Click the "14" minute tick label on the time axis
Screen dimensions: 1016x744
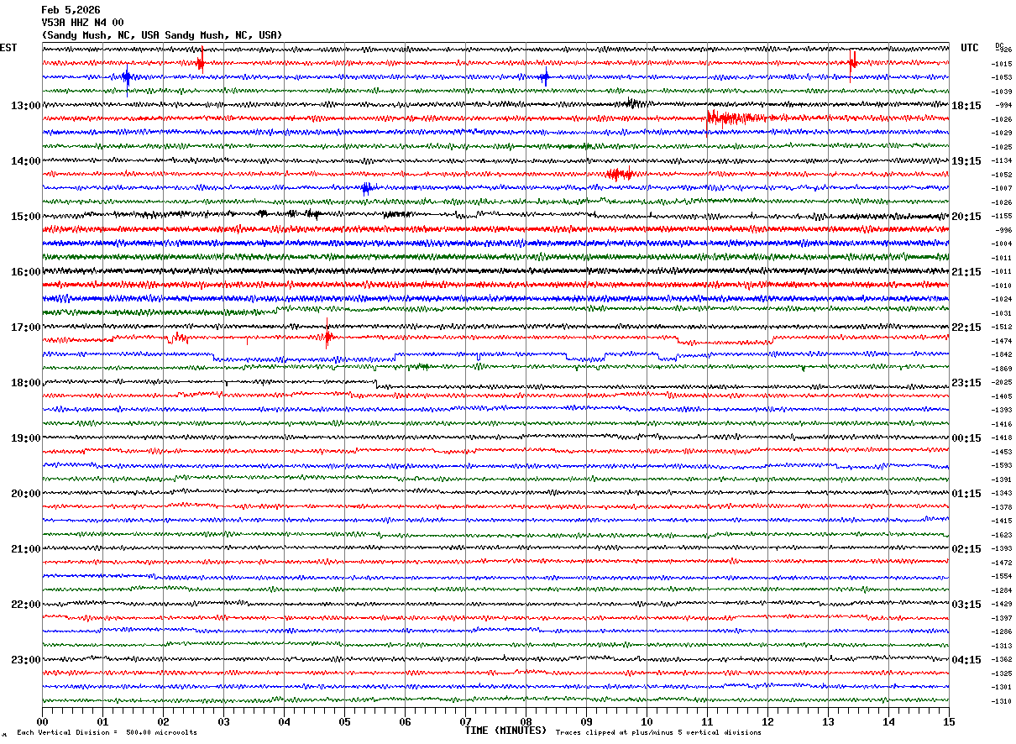[888, 721]
